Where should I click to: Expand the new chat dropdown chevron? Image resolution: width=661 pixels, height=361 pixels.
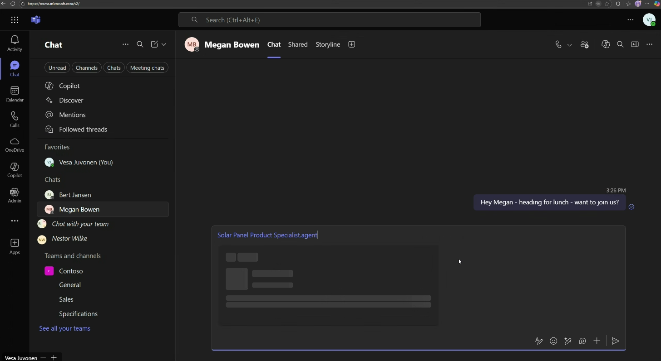click(164, 44)
